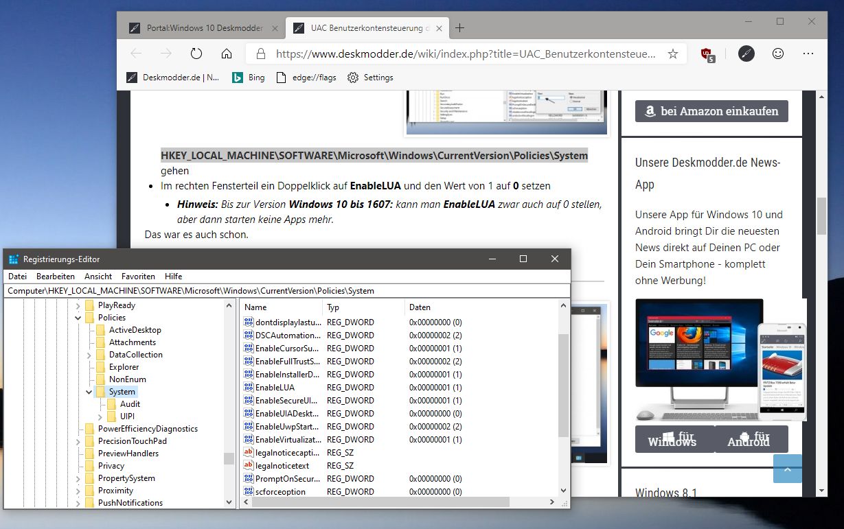Viewport: 844px width, 529px height.
Task: Open the Hilfe menu
Action: 174,277
